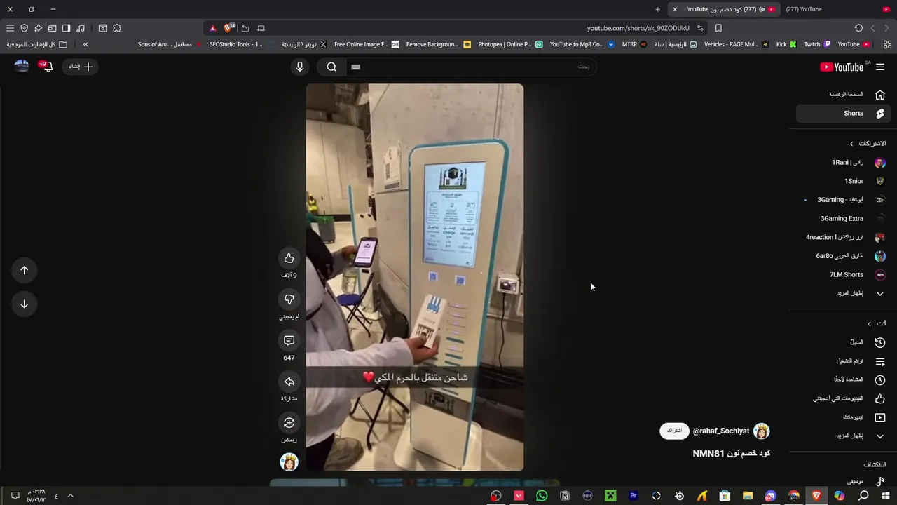Open Music under Explore in sidebar
This screenshot has height=505, width=897.
[x=844, y=482]
